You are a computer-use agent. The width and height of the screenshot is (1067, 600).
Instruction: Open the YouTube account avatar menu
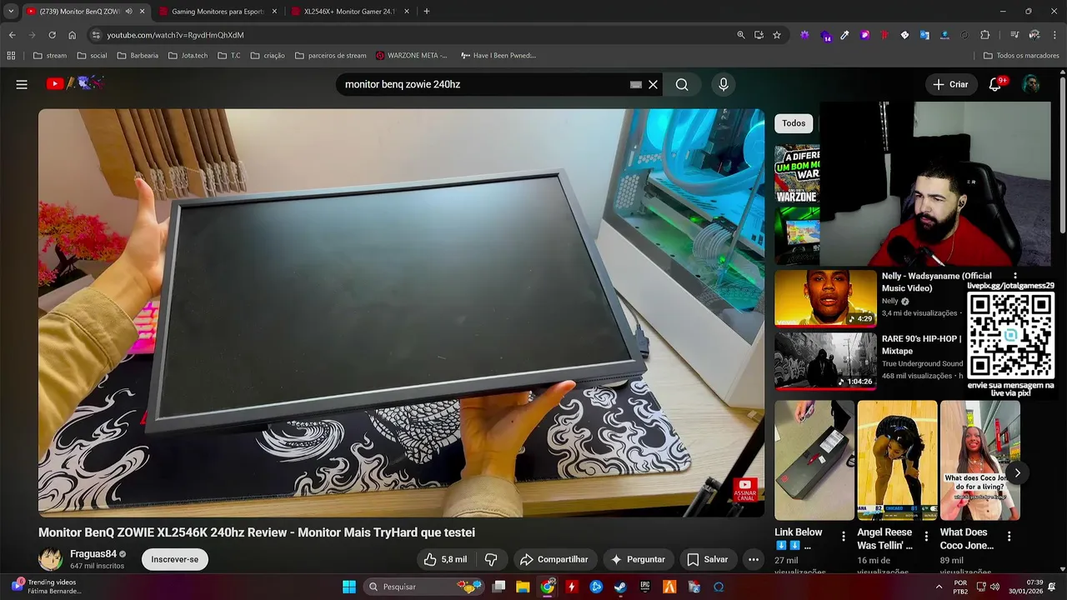[x=1031, y=84]
